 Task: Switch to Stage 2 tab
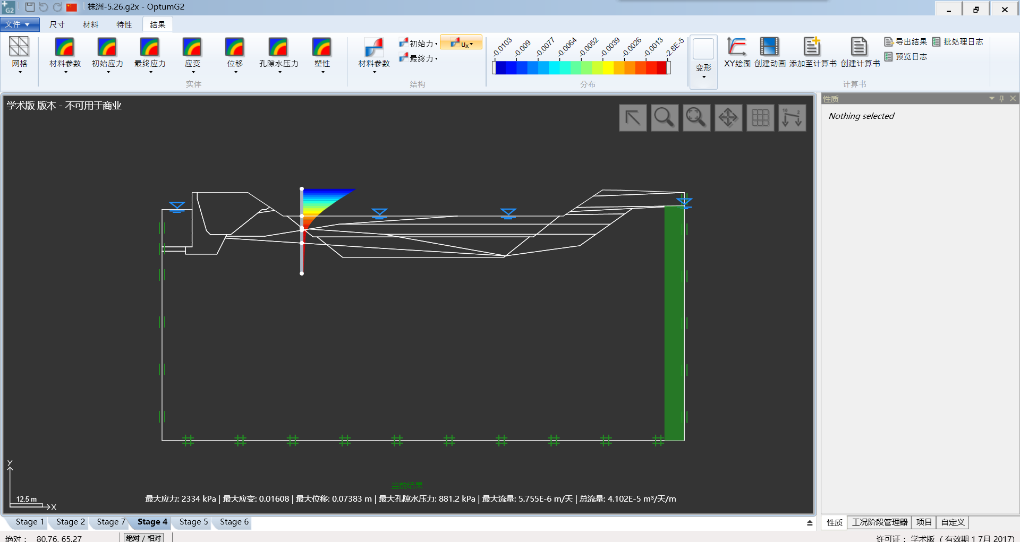tap(71, 522)
